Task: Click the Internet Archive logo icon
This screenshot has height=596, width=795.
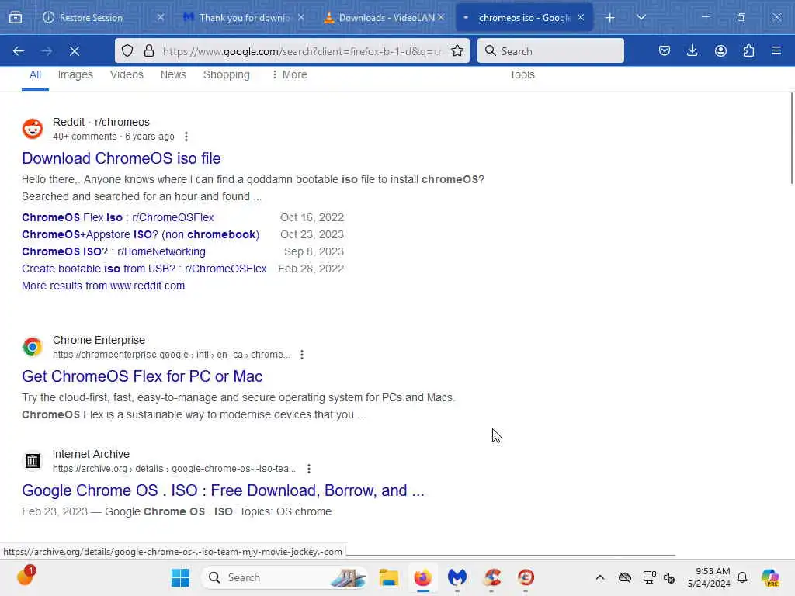Action: tap(33, 461)
